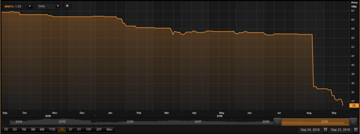This screenshot has height=134, width=360.
Task: Open the start date calendar picker
Action: tap(325, 130)
